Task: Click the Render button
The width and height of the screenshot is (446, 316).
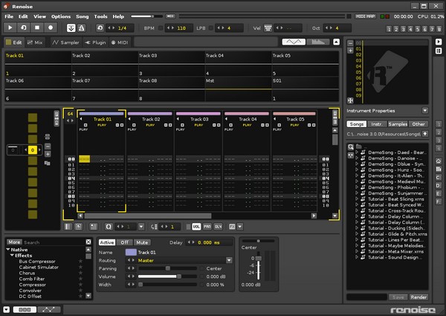Action: 419,297
